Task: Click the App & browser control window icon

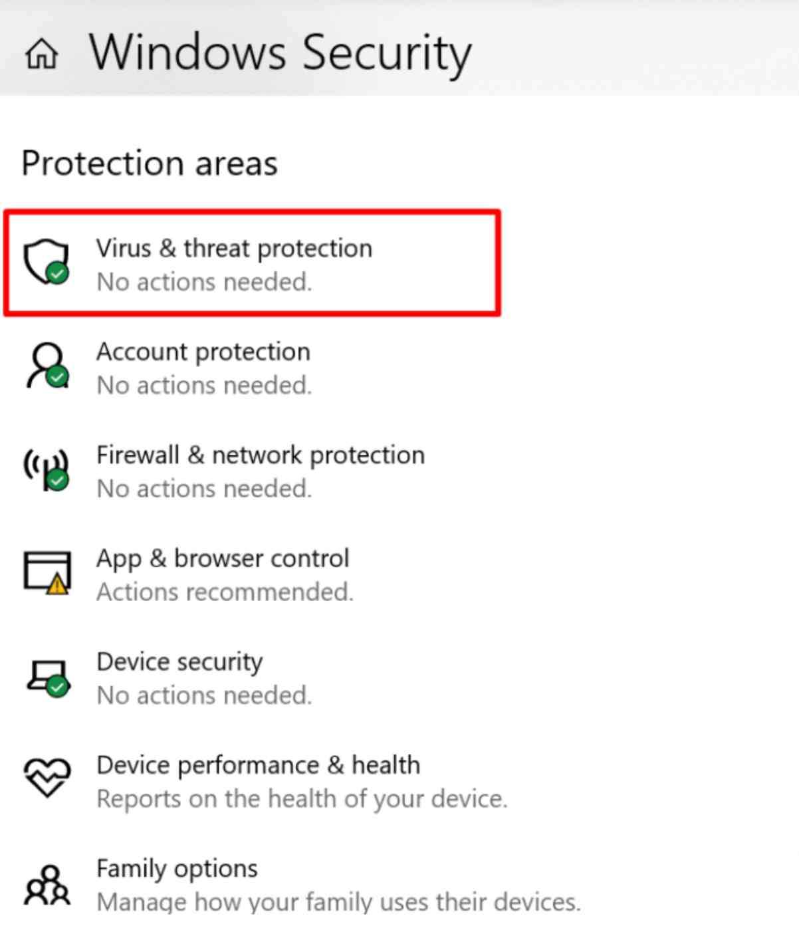Action: tap(47, 572)
